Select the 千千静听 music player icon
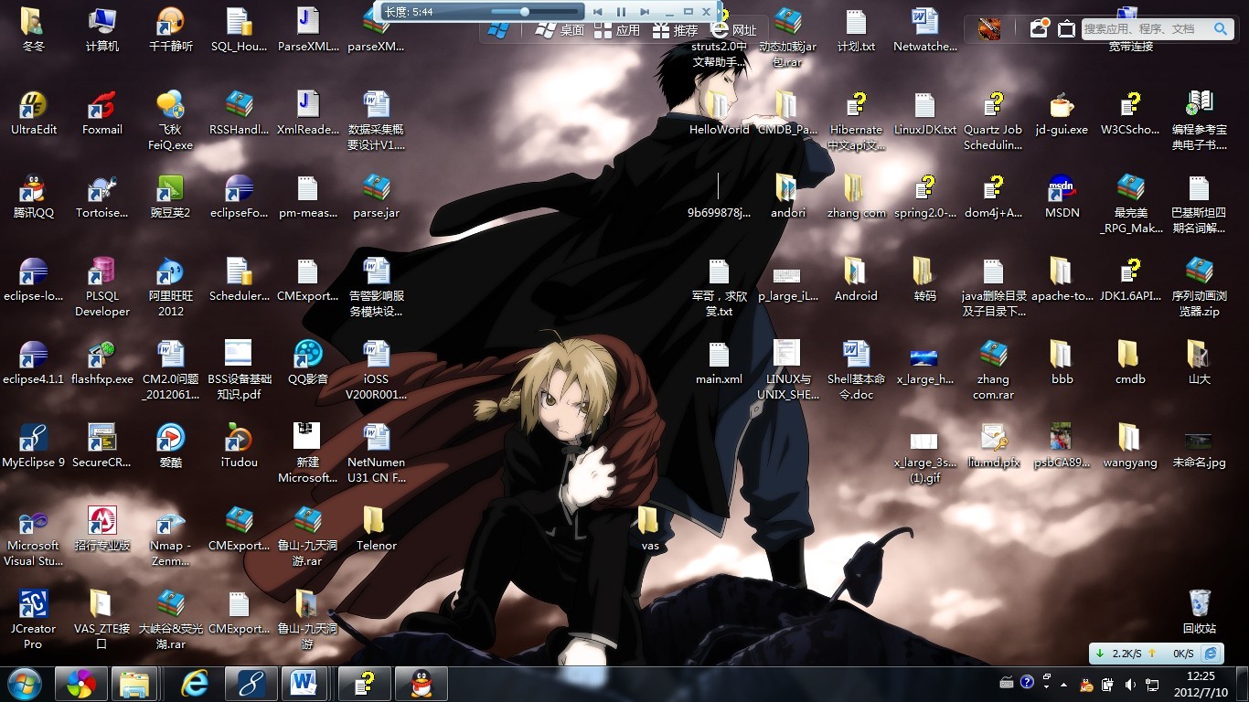Image resolution: width=1249 pixels, height=702 pixels. point(171,30)
